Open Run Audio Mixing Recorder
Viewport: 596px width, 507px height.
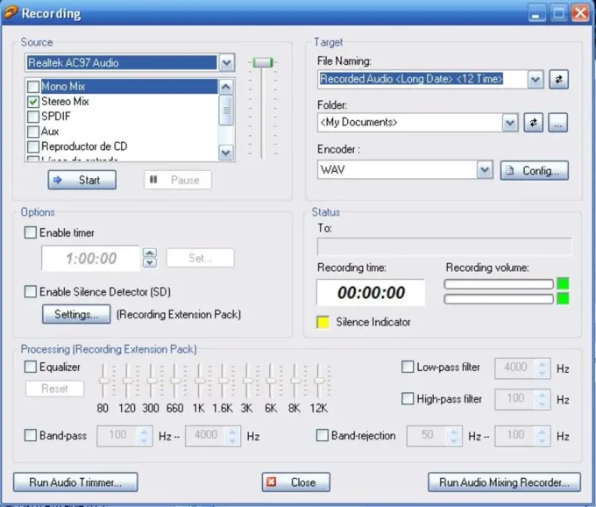pos(504,482)
